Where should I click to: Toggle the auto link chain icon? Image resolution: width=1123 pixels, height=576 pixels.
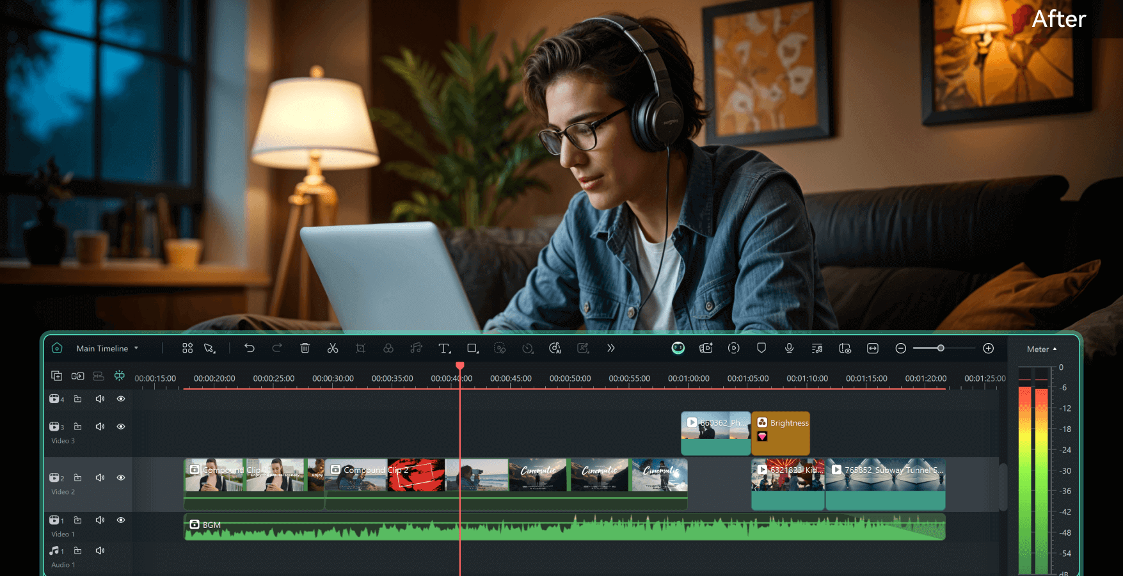(x=77, y=376)
